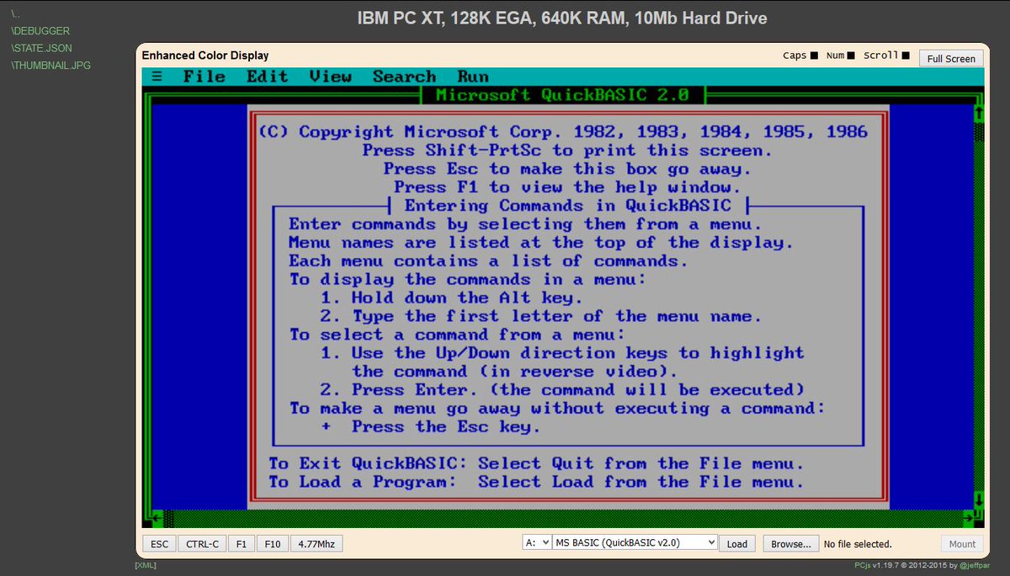Click the F10 key button

coord(272,544)
